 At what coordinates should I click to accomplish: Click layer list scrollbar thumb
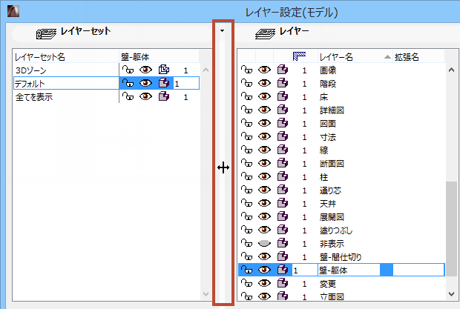coord(452,229)
